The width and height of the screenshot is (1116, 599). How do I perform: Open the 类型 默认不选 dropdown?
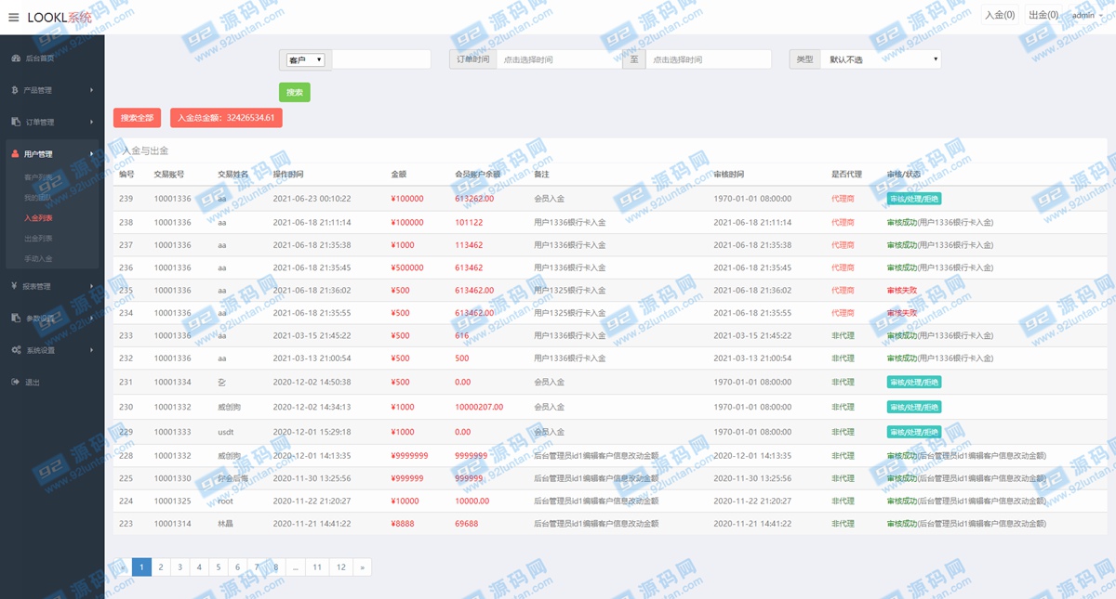[881, 59]
